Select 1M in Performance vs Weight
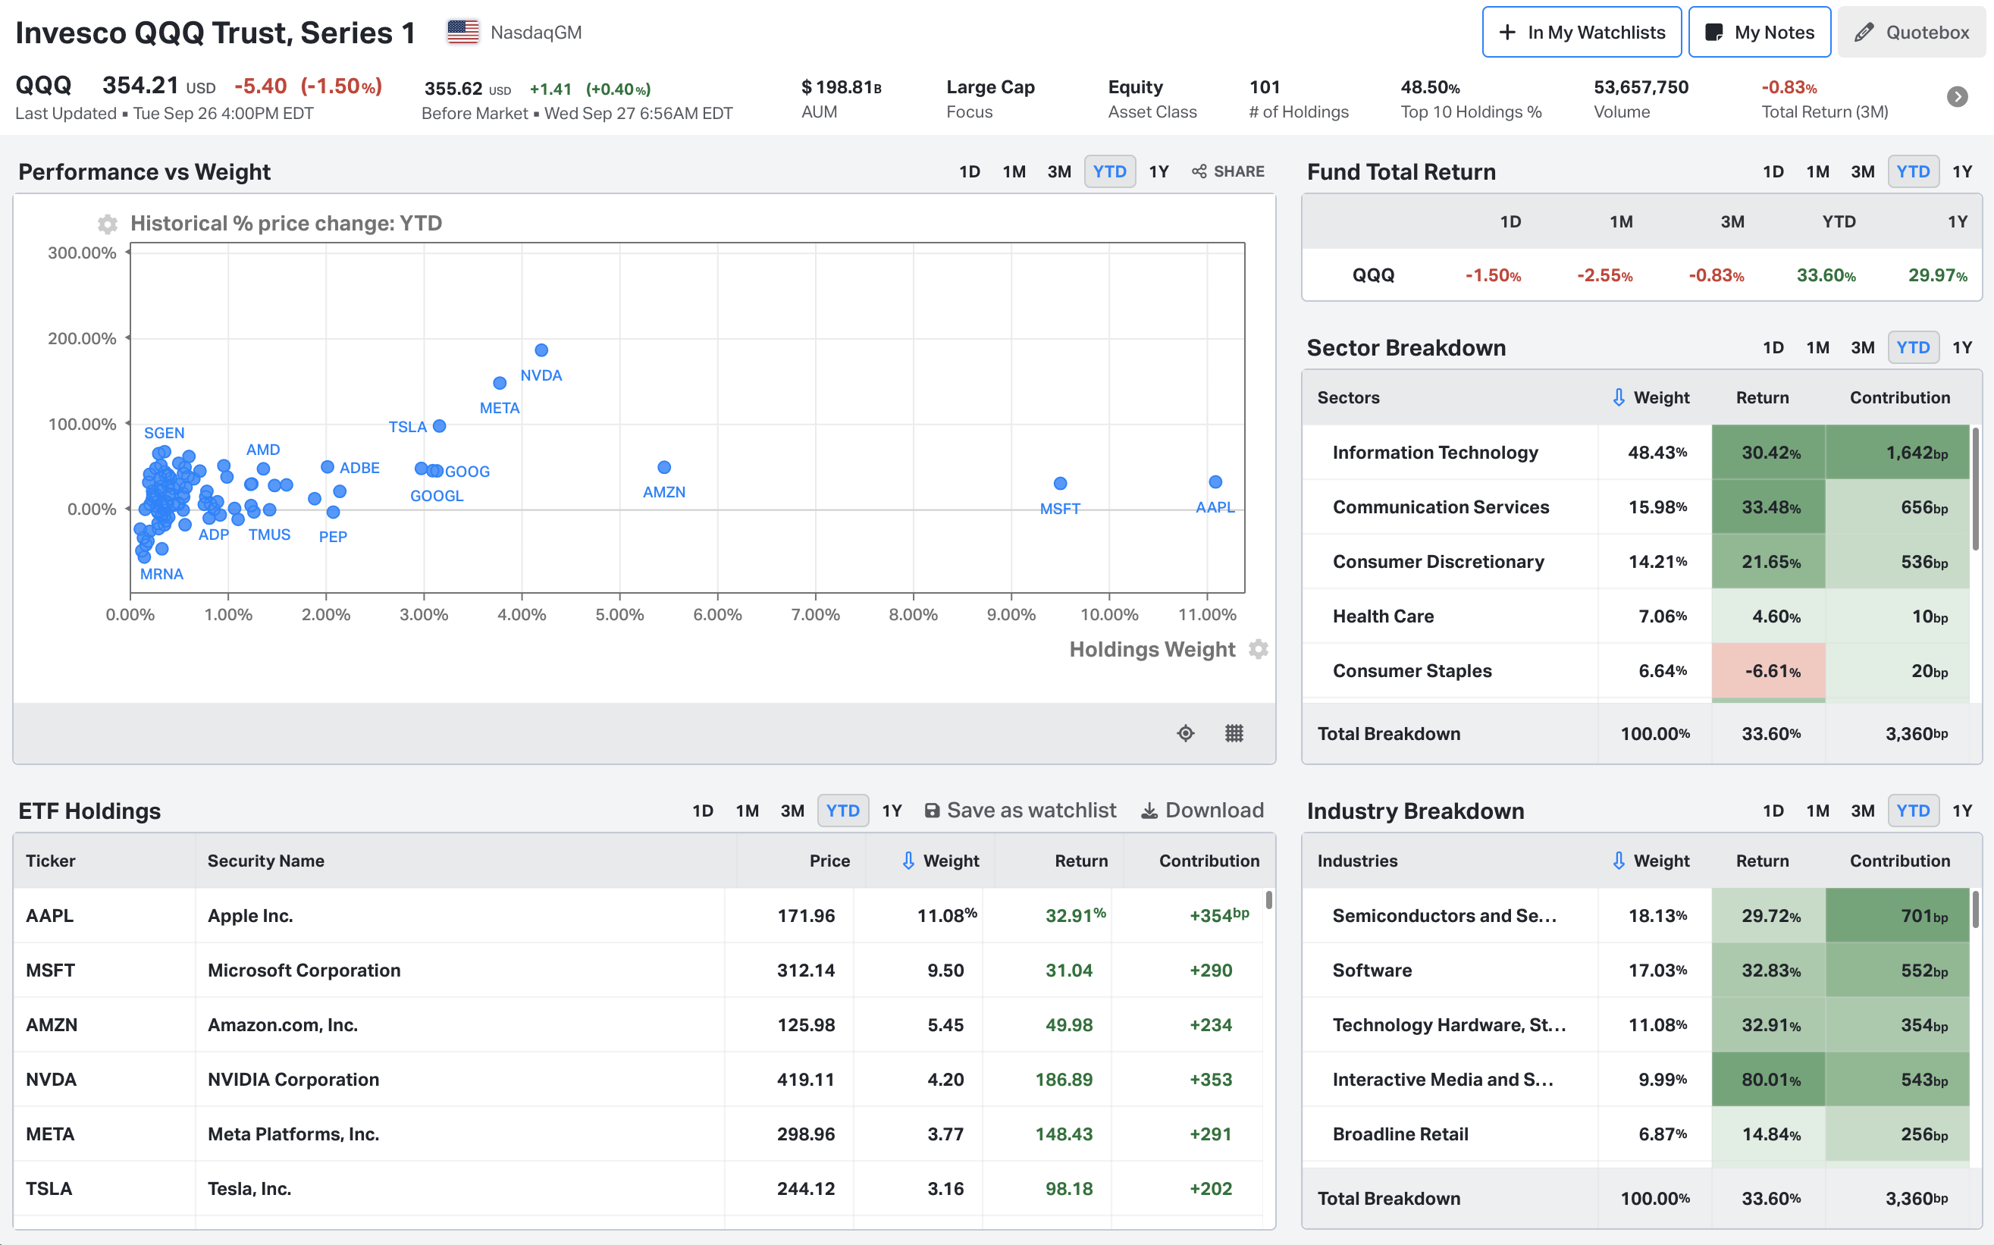 [x=1014, y=171]
